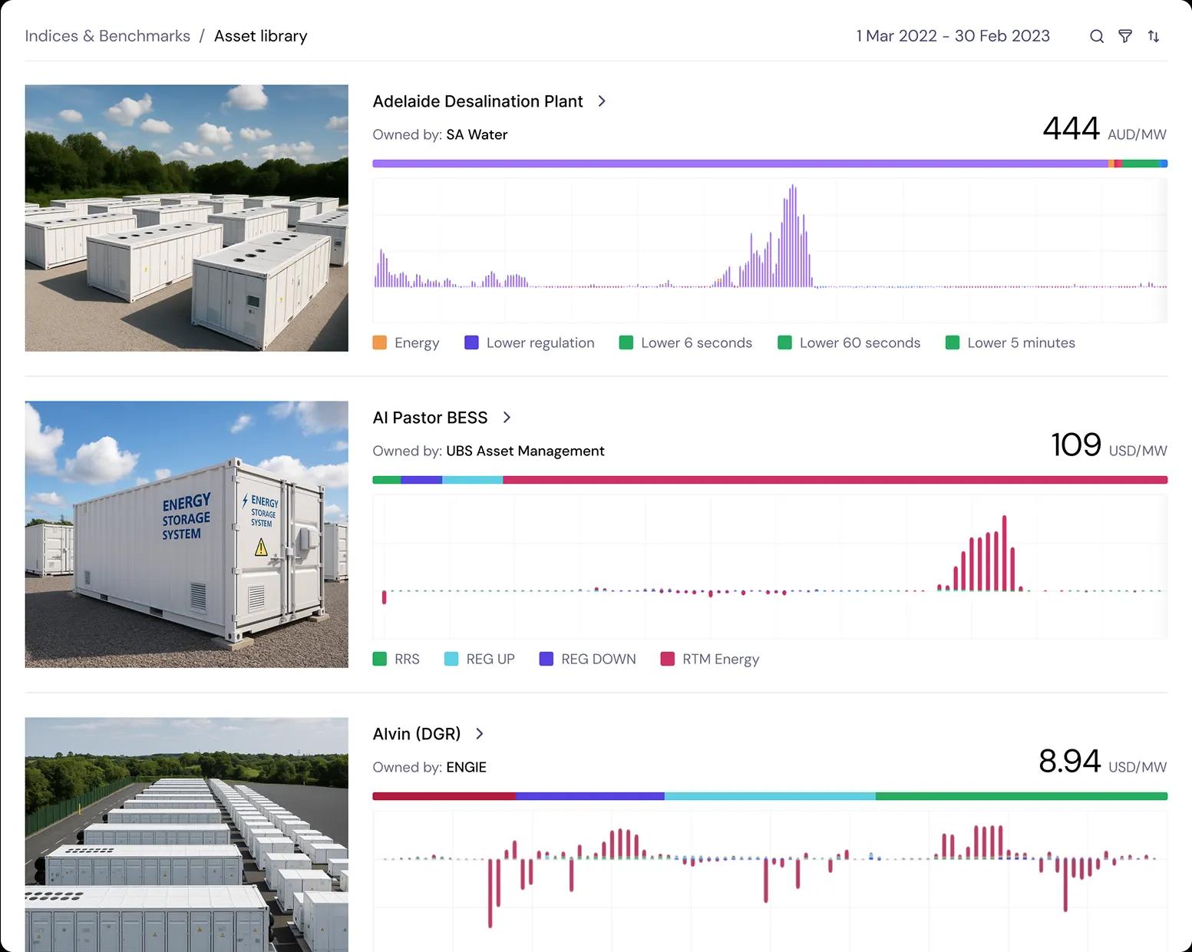This screenshot has height=952, width=1192.
Task: Toggle the REG DOWN legend entry
Action: [588, 659]
